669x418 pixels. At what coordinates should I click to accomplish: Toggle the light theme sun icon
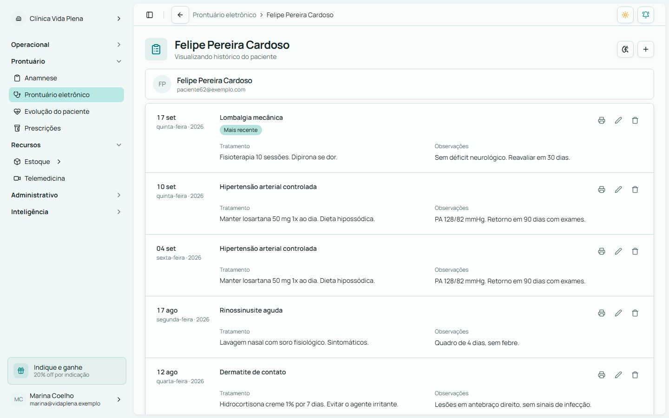click(x=625, y=15)
